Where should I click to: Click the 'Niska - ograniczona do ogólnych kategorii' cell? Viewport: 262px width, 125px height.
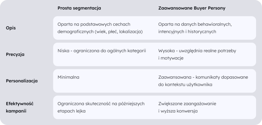pos(102,51)
